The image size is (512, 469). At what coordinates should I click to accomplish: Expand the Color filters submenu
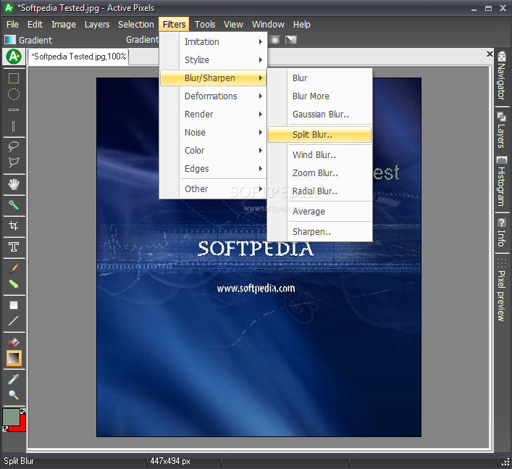[x=213, y=151]
